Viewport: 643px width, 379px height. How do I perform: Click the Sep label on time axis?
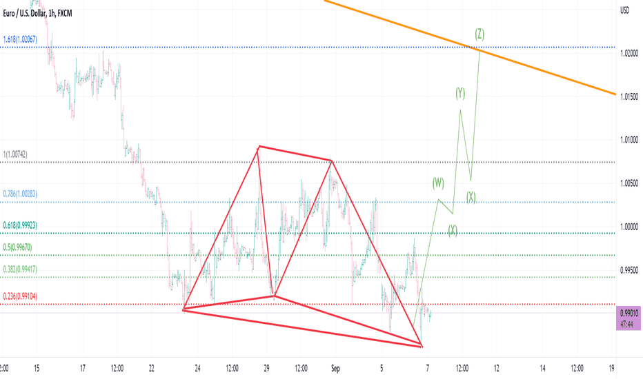[x=335, y=369]
